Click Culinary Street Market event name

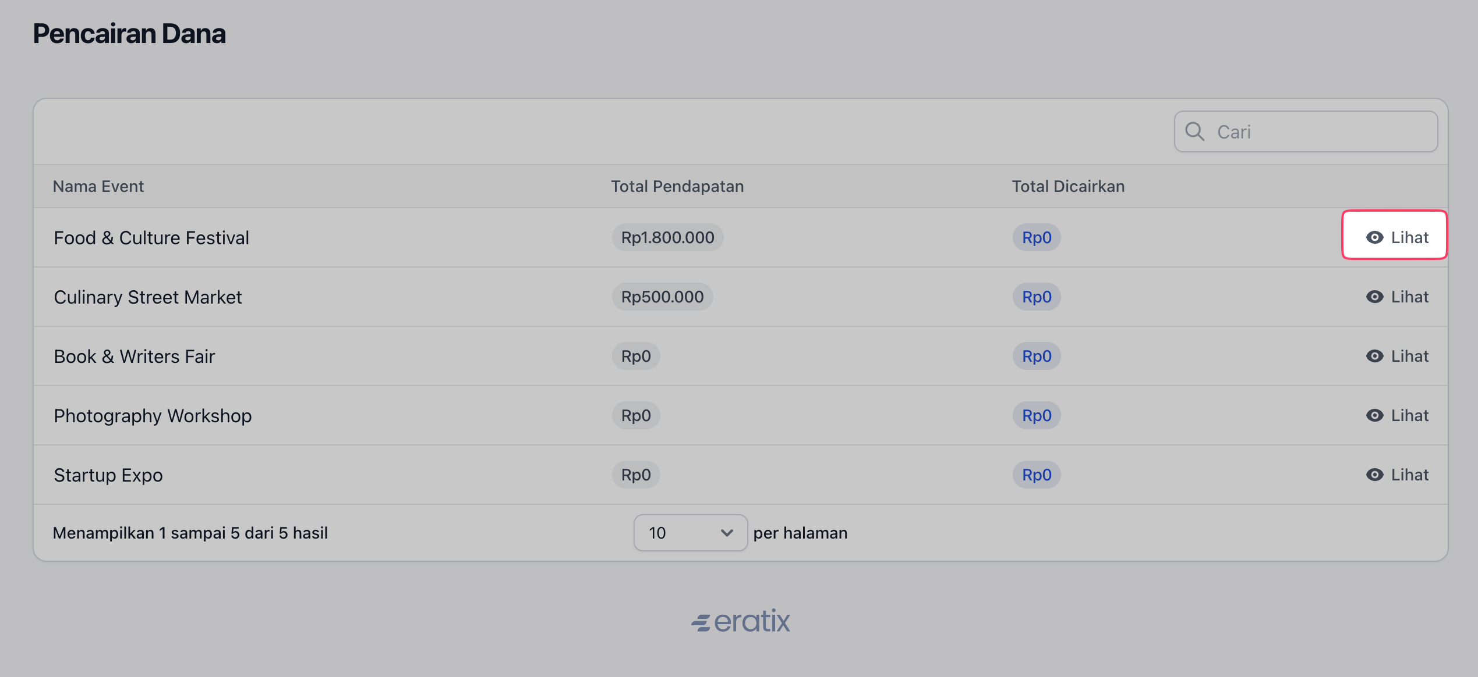[x=147, y=297]
